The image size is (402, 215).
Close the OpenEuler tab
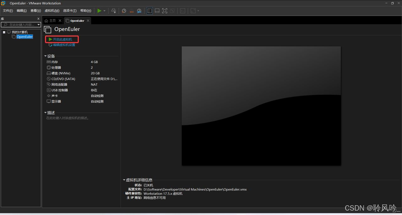click(x=88, y=21)
